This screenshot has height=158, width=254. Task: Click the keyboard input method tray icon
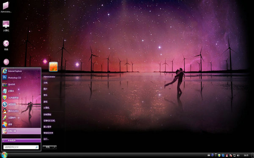[x=209, y=155]
